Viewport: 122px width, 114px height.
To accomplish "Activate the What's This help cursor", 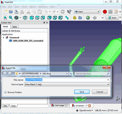I will point(69,12).
